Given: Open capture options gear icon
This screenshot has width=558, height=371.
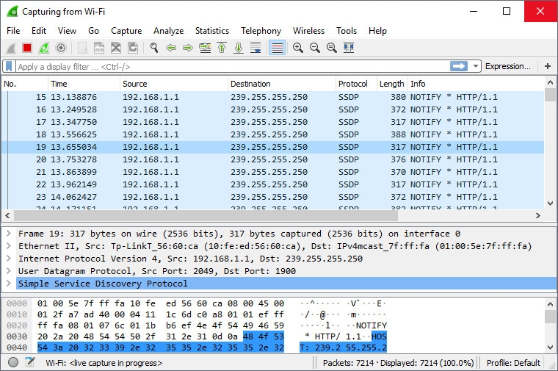Looking at the screenshot, I should pyautogui.click(x=61, y=48).
